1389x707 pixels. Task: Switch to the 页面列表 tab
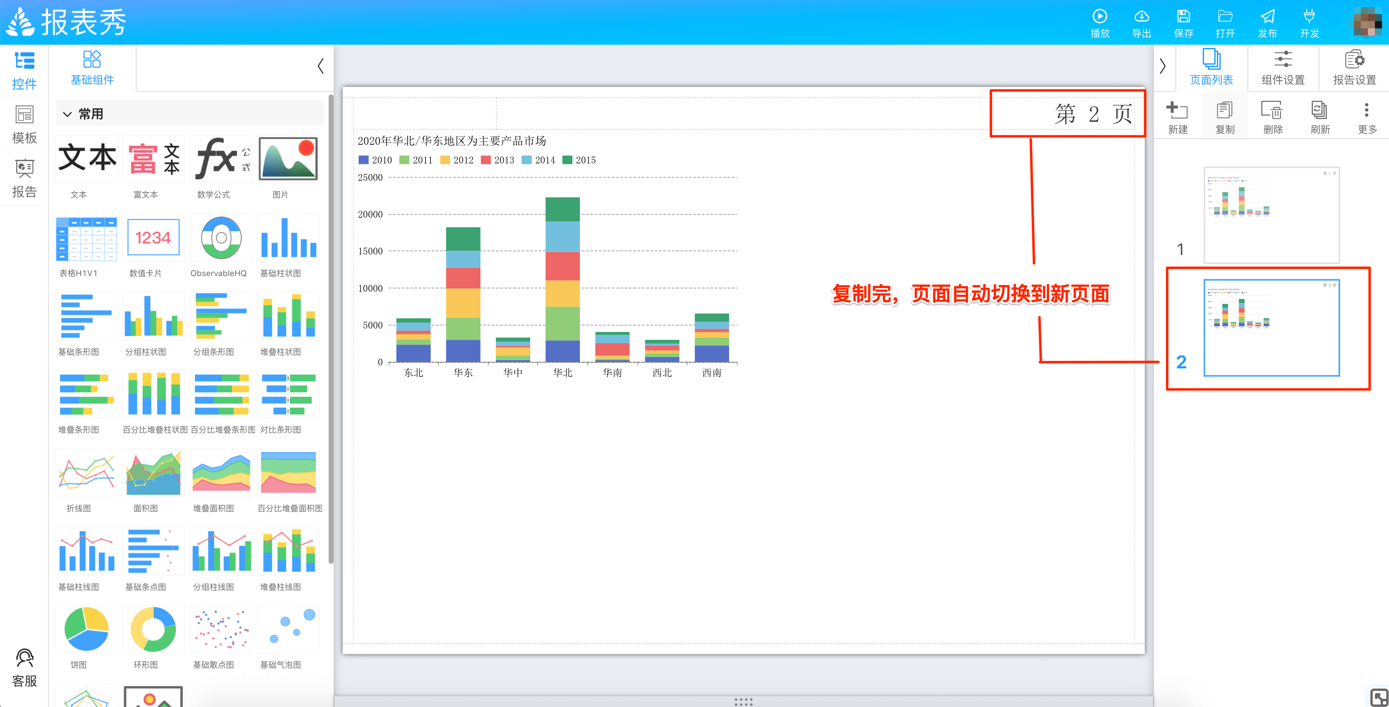(1211, 68)
